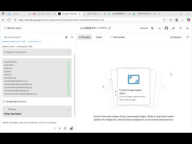
Task: Reset the Code assistant conversation icon
Action: point(72,37)
